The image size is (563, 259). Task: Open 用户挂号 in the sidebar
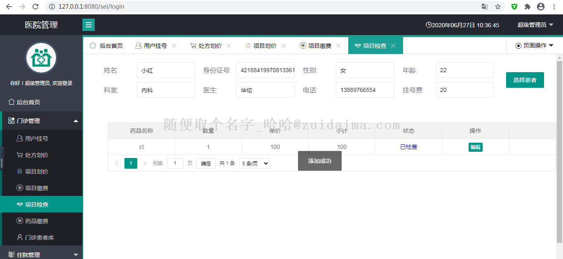click(x=41, y=139)
